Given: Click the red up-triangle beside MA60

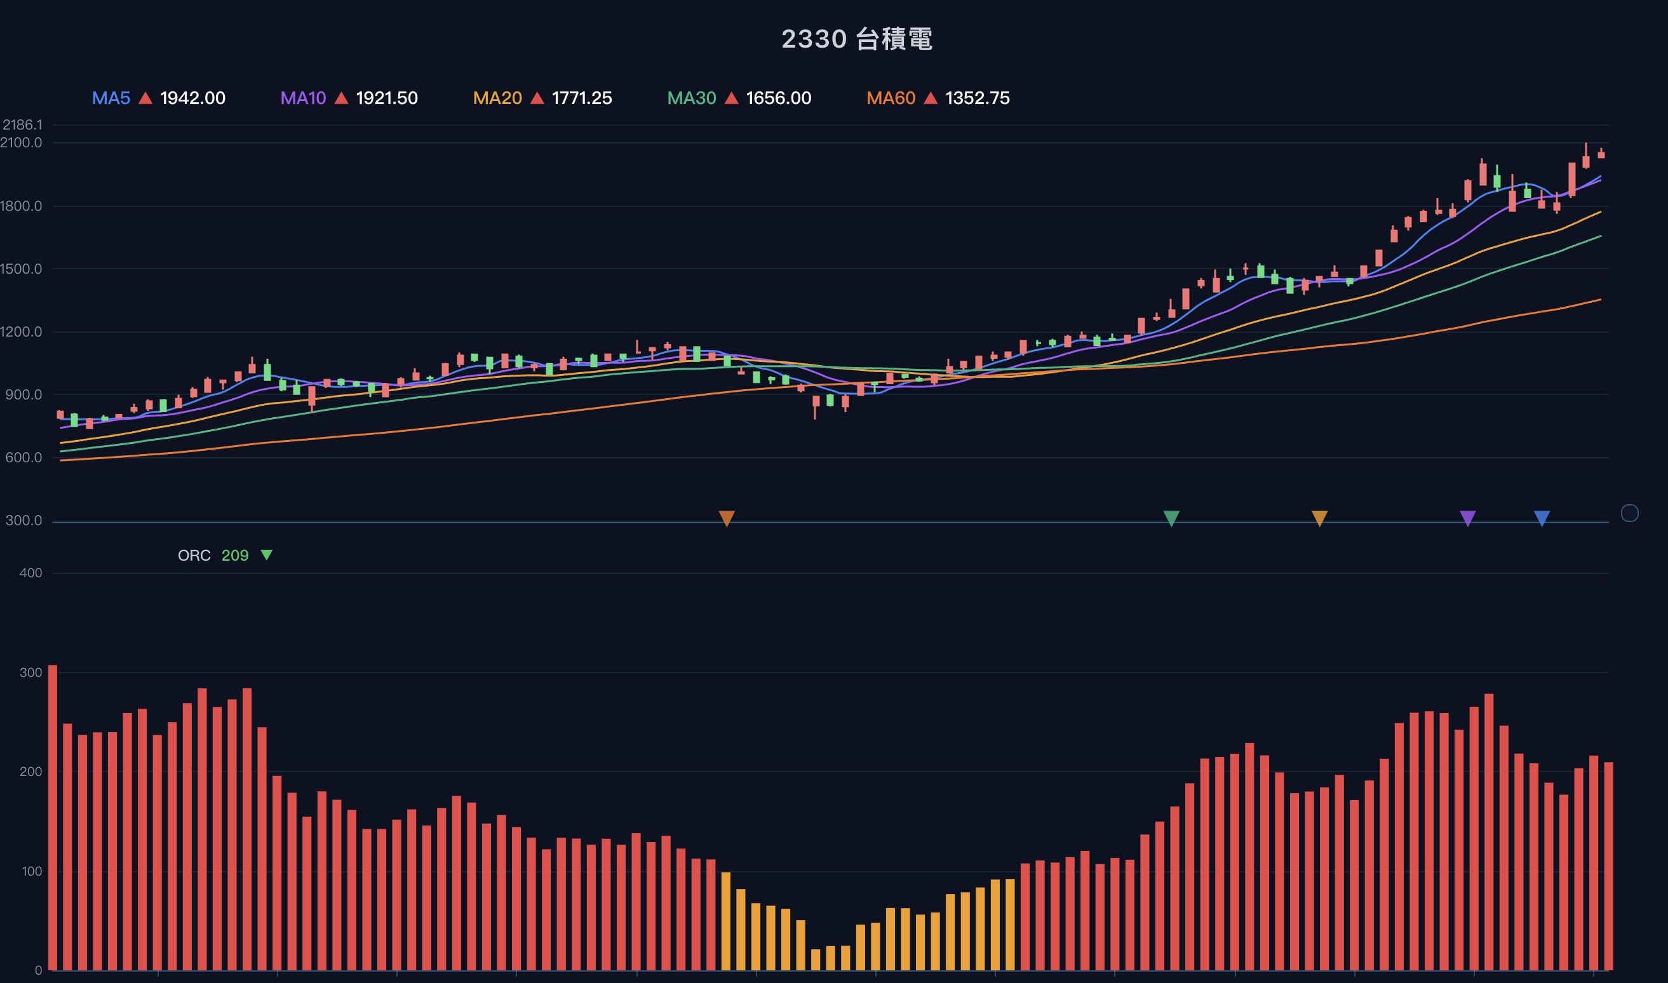Looking at the screenshot, I should (931, 98).
